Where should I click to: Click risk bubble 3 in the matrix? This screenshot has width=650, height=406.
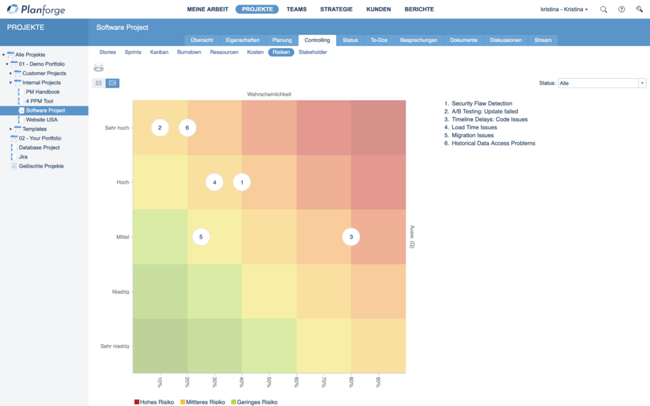(351, 237)
